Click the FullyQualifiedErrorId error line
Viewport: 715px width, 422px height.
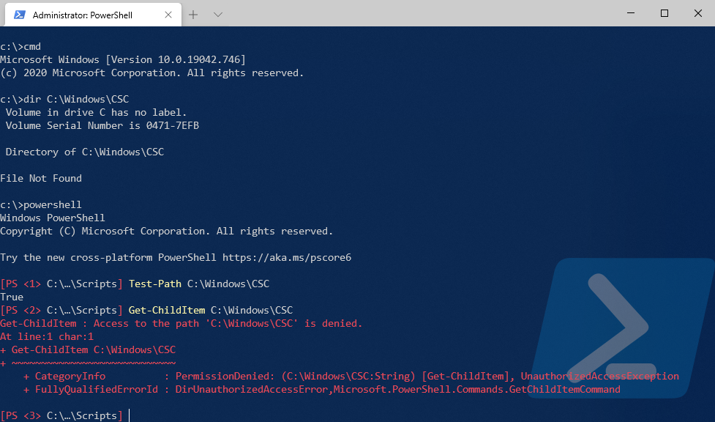[322, 389]
